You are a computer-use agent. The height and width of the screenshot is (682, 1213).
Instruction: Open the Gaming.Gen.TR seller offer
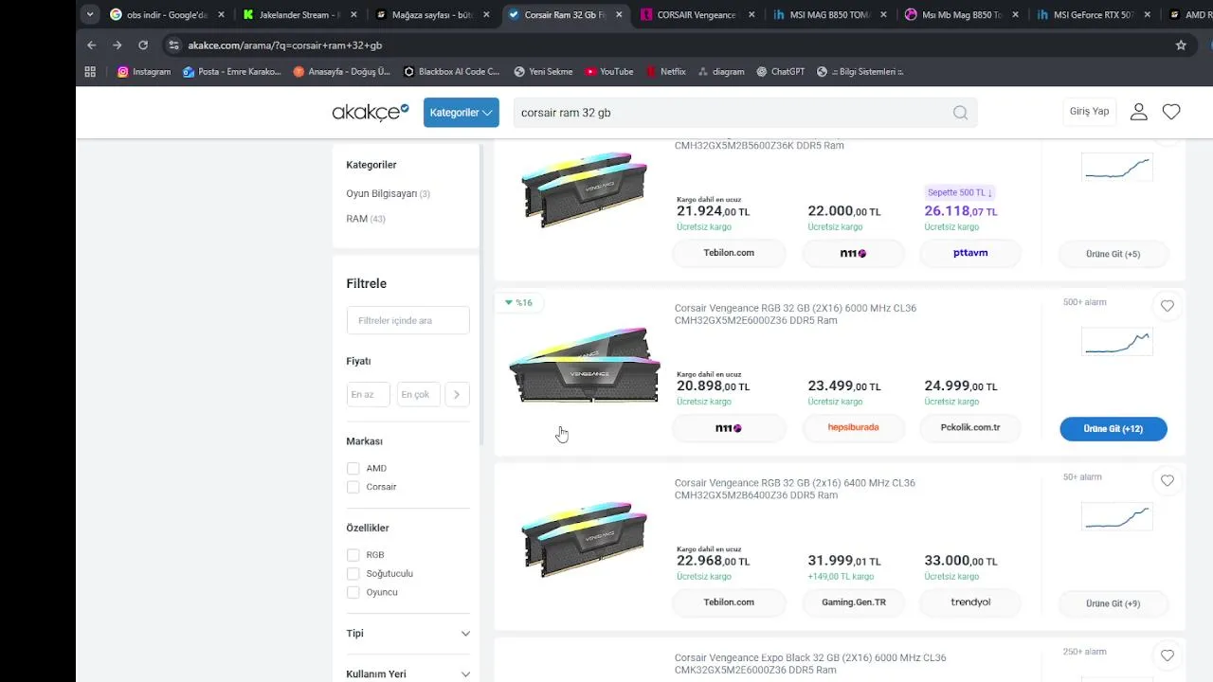point(854,602)
